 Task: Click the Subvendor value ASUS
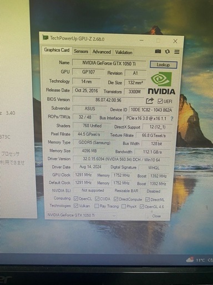(x=90, y=109)
